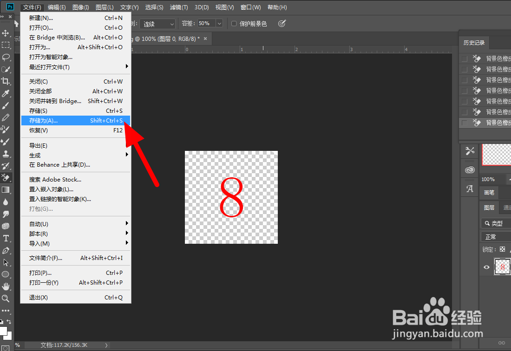Image resolution: width=511 pixels, height=351 pixels.
Task: Select the Gradient tool
Action: coord(6,190)
